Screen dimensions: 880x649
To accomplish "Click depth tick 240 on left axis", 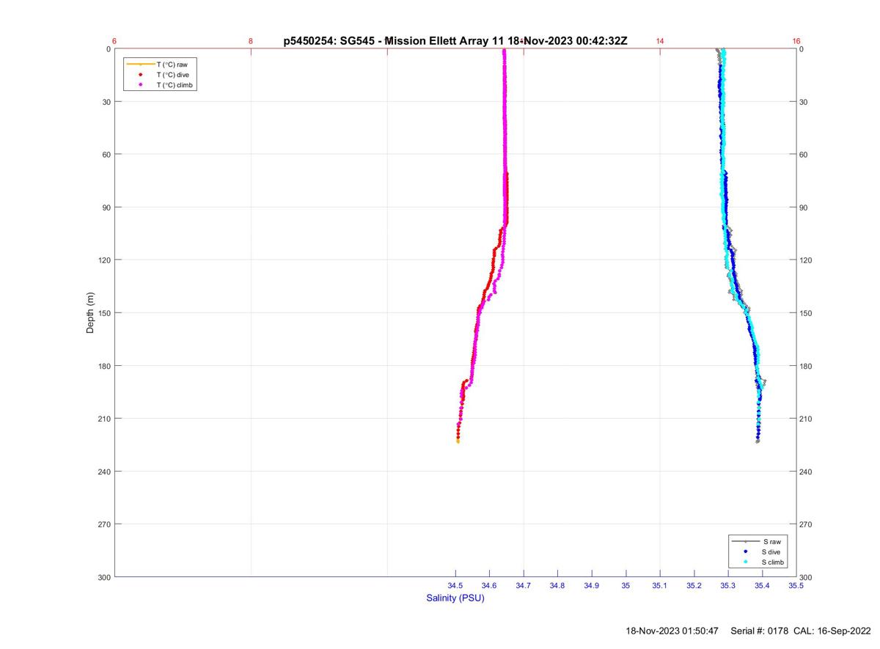I will coord(103,472).
